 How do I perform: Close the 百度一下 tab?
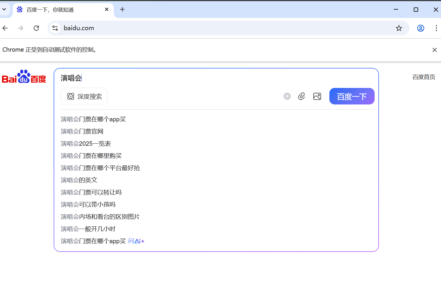pos(107,10)
